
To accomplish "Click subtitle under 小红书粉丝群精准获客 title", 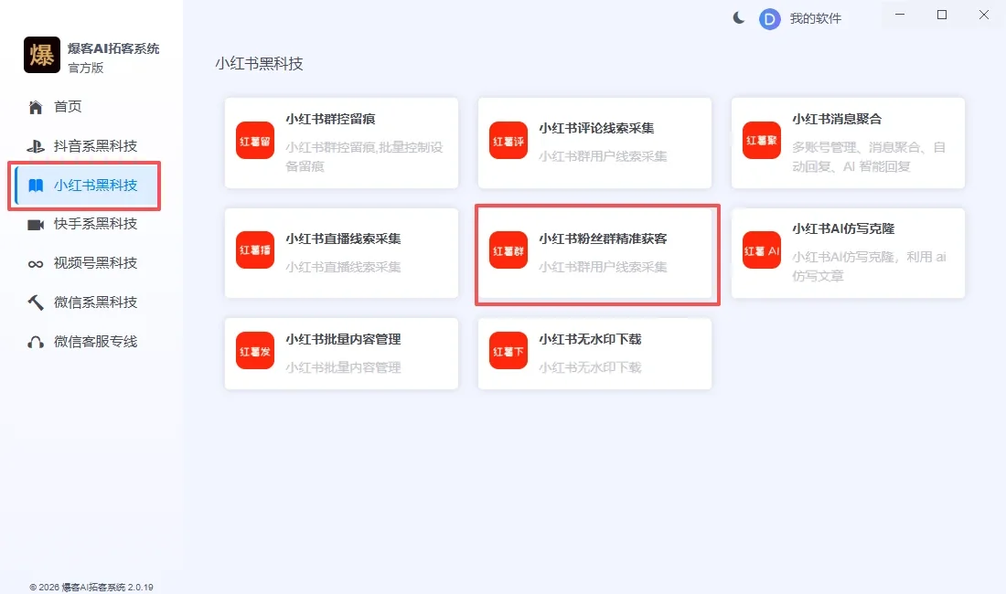I will coord(603,267).
